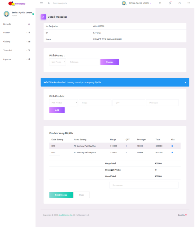
Task: Open the right sidebar list icon
Action: [189, 3]
